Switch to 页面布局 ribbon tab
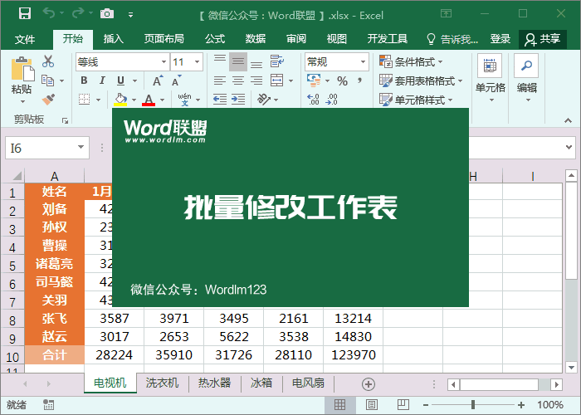The image size is (581, 415). [164, 38]
